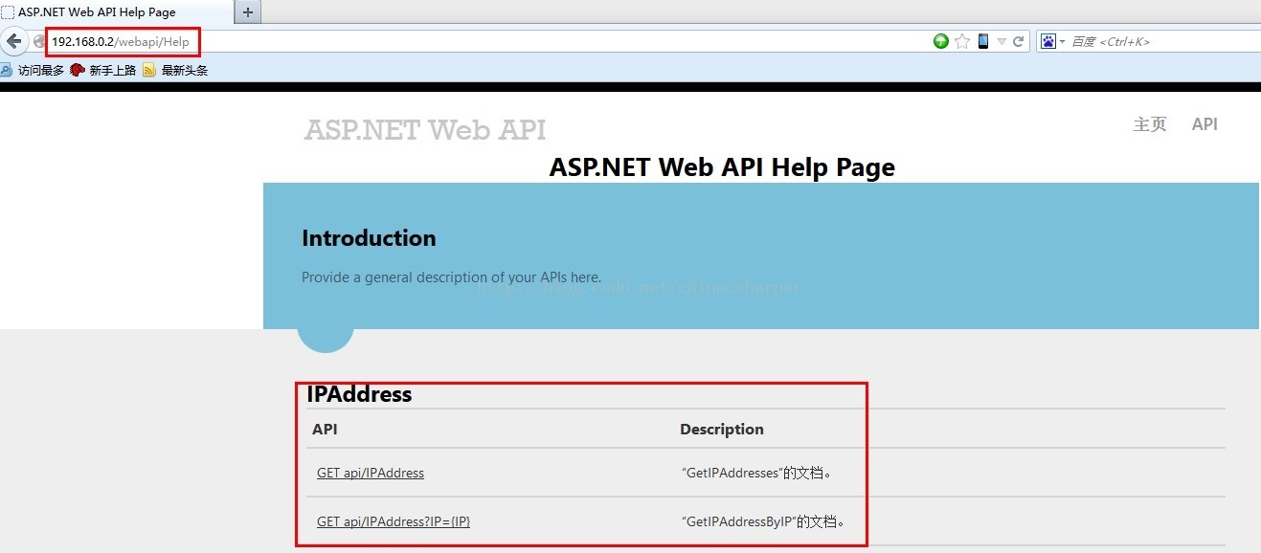Open the URL history dropdown arrow
Image resolution: width=1261 pixels, height=553 pixels.
[1002, 41]
